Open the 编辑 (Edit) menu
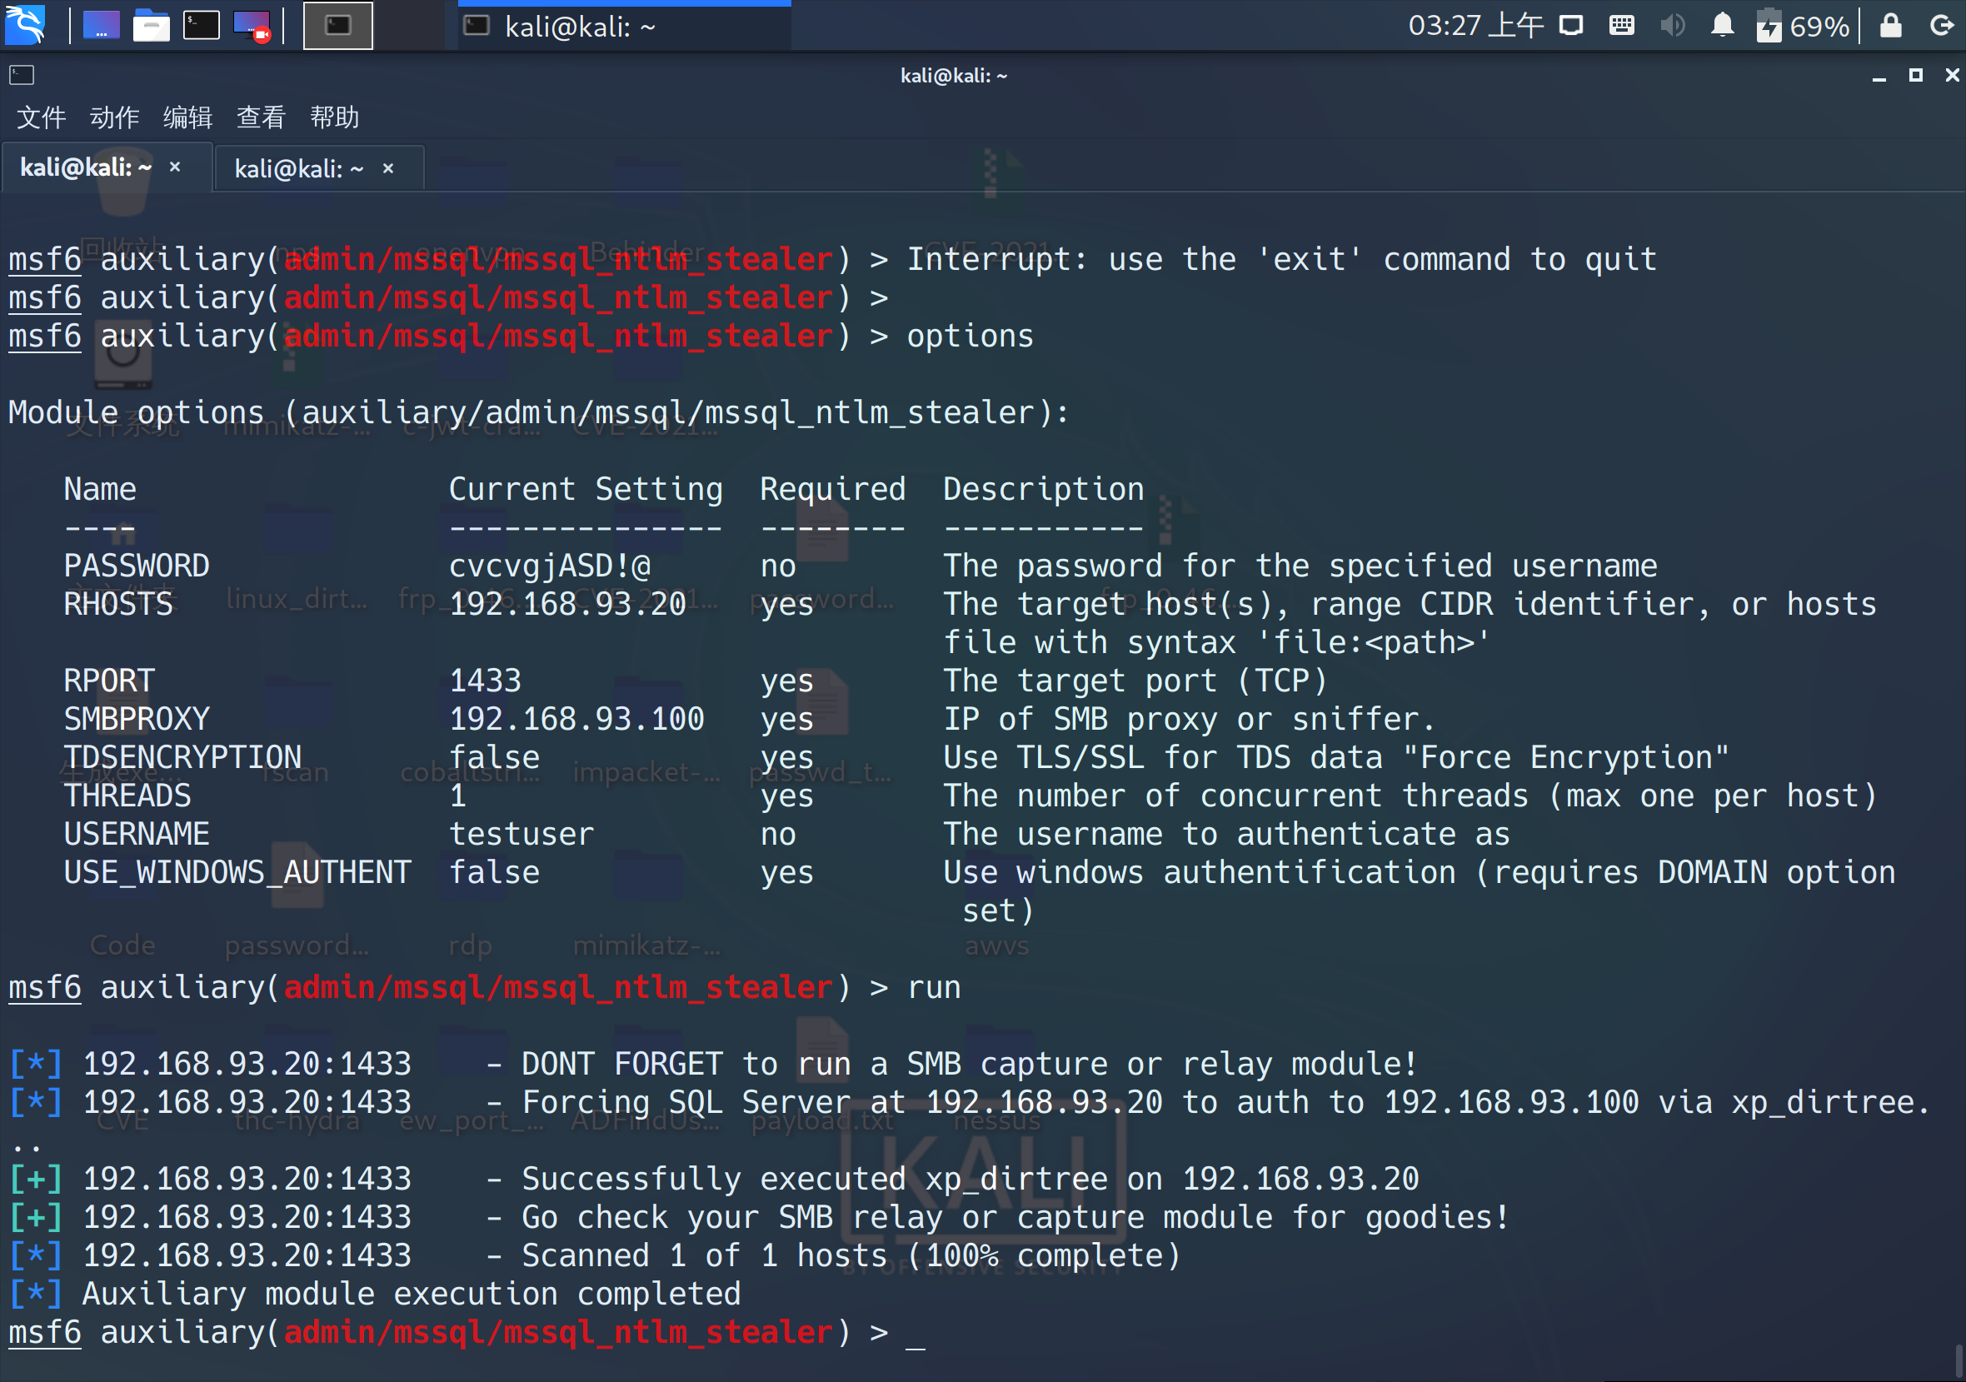1966x1382 pixels. pos(187,117)
